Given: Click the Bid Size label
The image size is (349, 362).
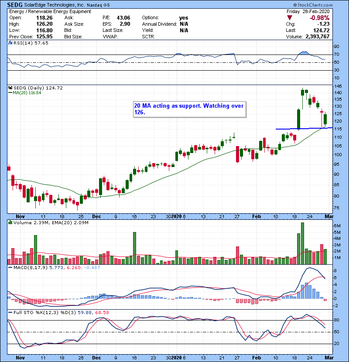Looking at the screenshot, I should [x=73, y=37].
